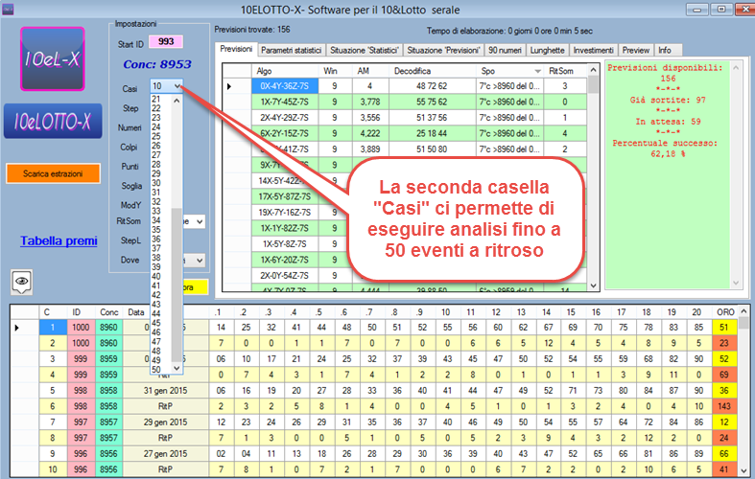This screenshot has height=479, width=755.
Task: Open the Casi dropdown
Action: tap(178, 86)
